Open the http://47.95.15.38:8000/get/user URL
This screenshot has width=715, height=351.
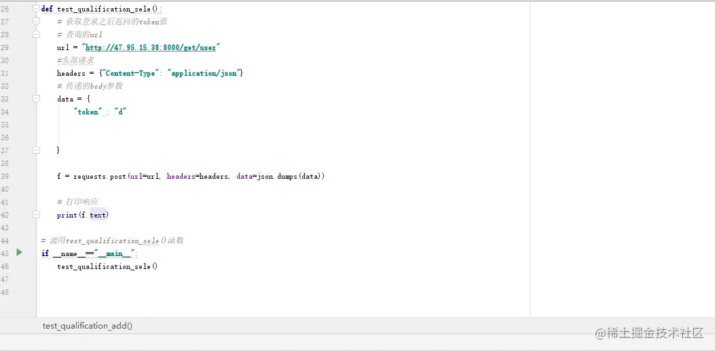click(151, 47)
